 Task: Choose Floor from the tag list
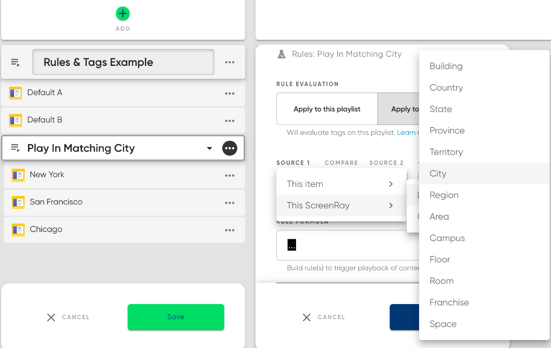point(484,259)
